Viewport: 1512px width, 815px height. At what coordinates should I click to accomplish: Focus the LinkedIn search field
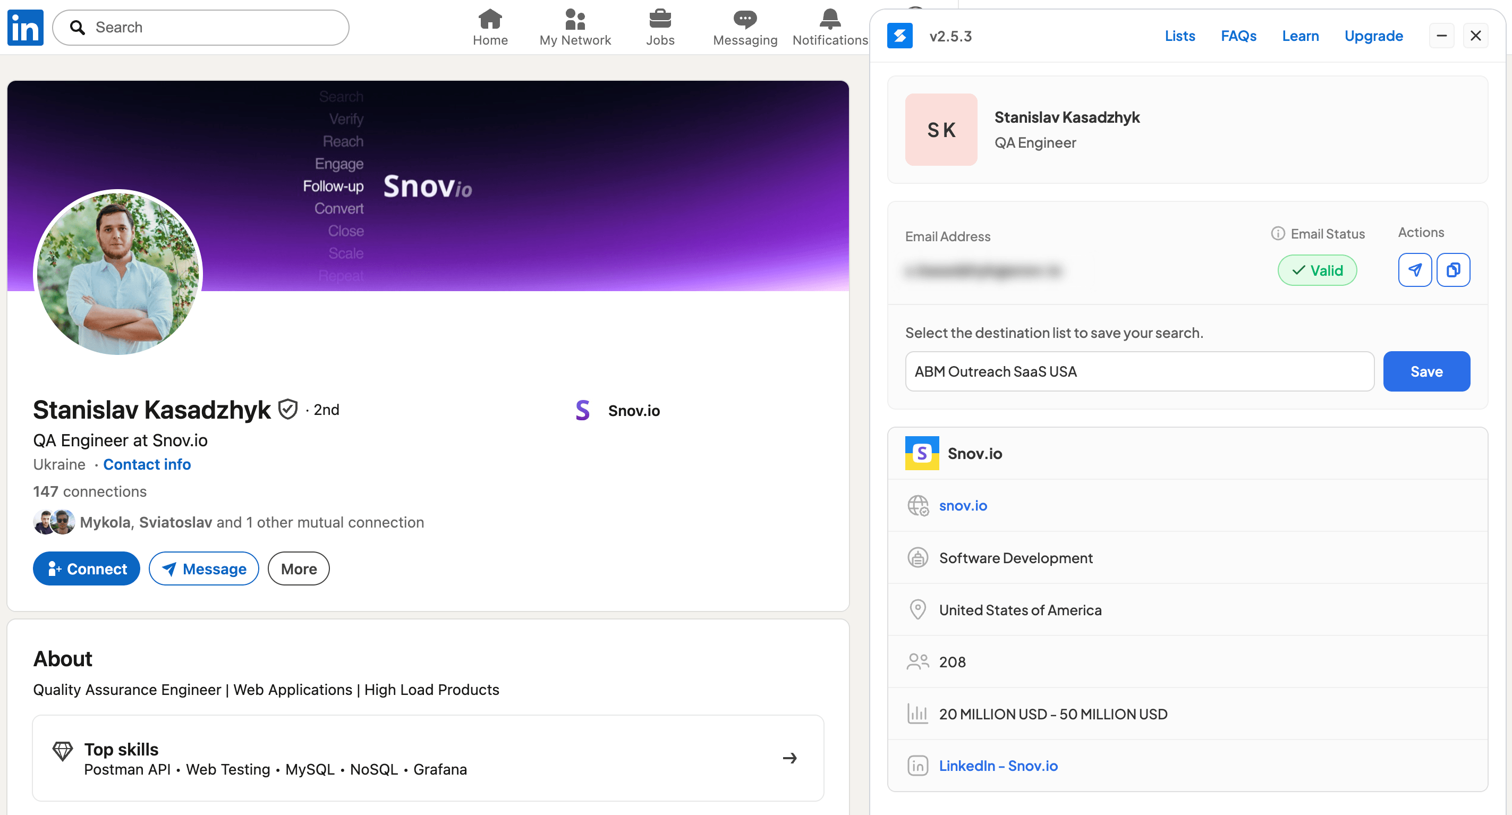tap(201, 27)
